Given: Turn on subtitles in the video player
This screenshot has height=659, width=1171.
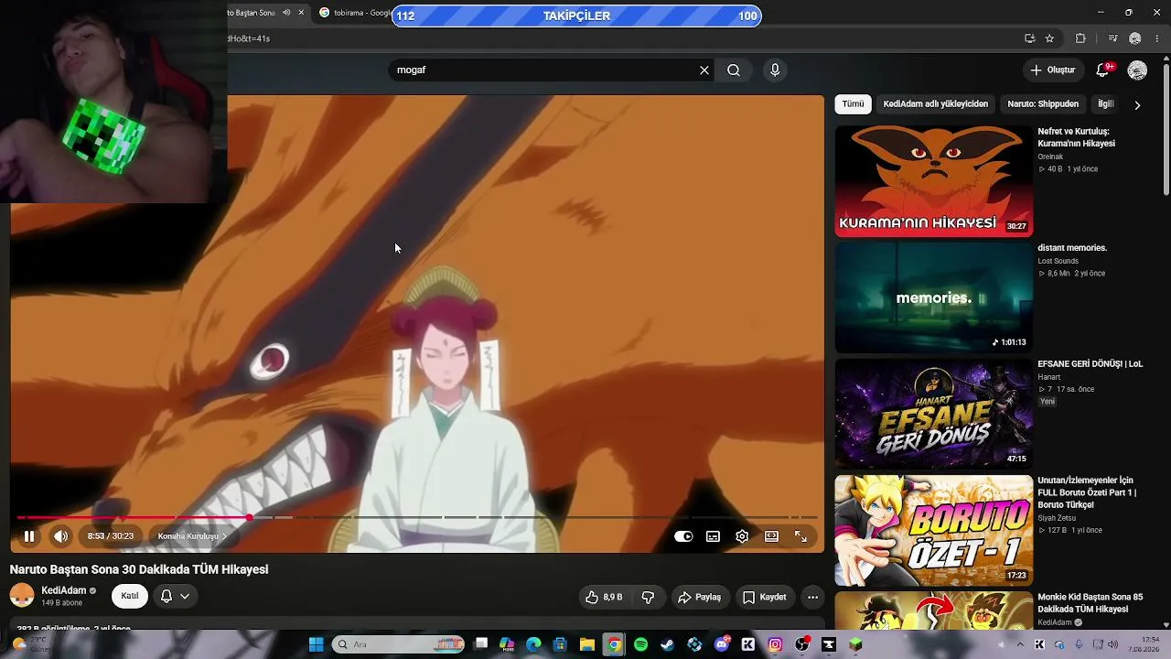Looking at the screenshot, I should 713,536.
